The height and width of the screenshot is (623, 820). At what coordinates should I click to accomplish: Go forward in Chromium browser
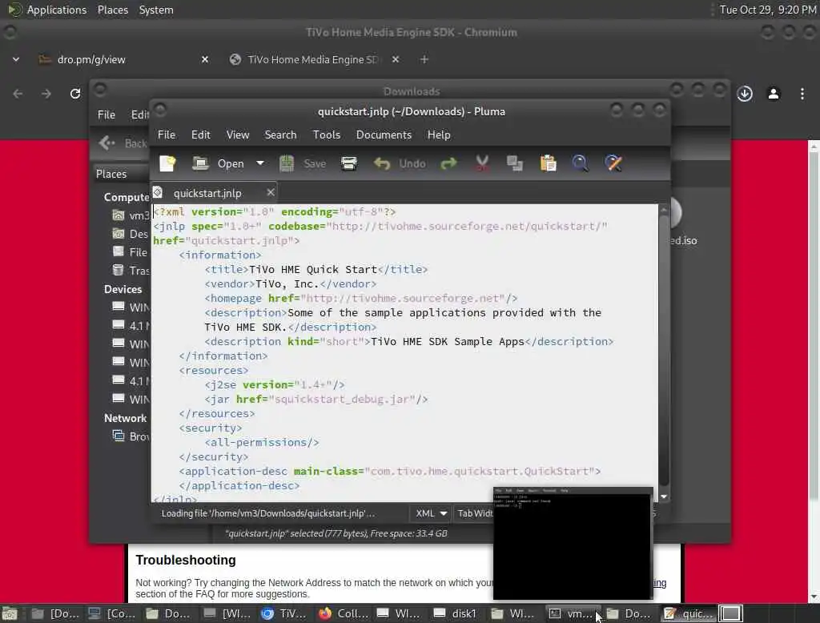coord(46,94)
